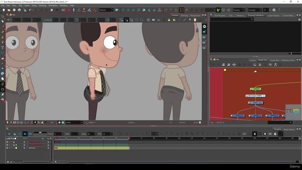The height and width of the screenshot is (170, 302).
Task: Click the yellow lock icon in camera toolbar
Action: tap(169, 20)
